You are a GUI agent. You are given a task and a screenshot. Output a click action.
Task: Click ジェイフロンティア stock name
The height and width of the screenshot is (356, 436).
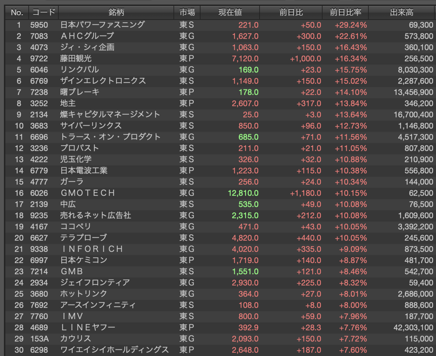pos(95,283)
